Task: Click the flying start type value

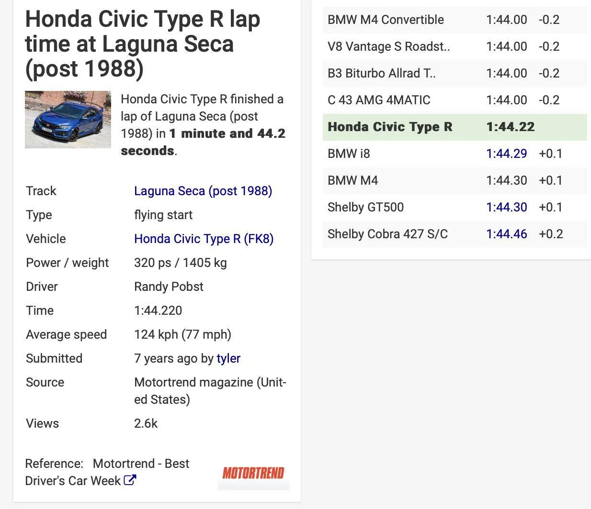Action: (x=163, y=215)
